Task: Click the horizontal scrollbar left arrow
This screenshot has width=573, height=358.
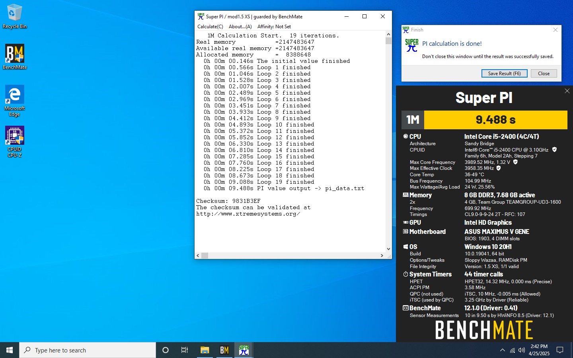Action: point(198,255)
